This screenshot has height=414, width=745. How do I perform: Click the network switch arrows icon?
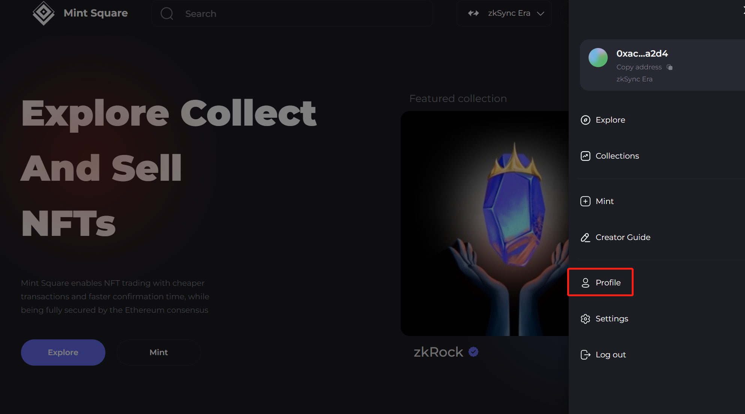pyautogui.click(x=473, y=13)
